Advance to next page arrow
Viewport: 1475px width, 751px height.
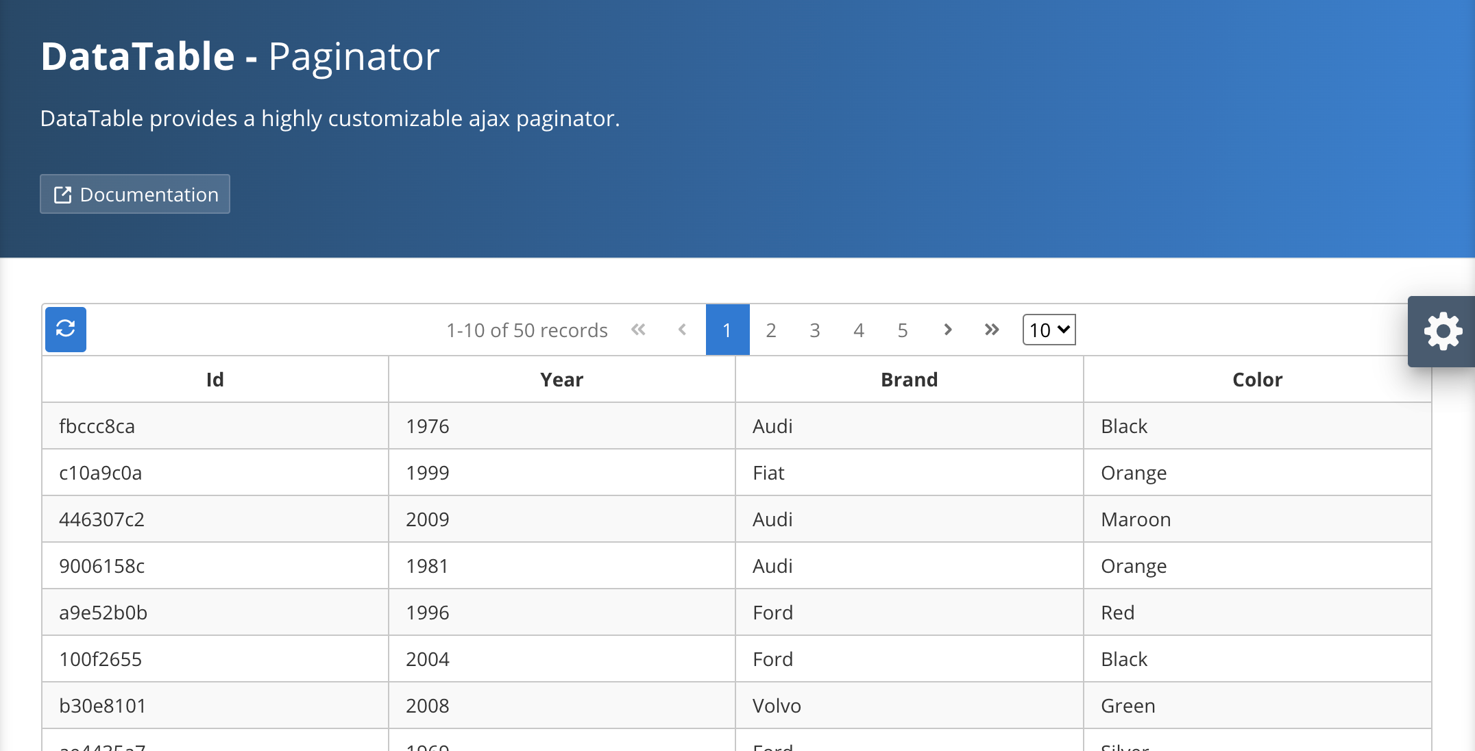pos(948,330)
